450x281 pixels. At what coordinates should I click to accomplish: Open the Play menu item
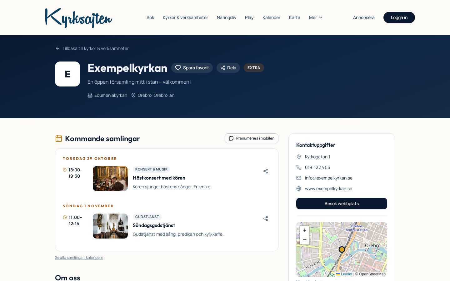[249, 17]
